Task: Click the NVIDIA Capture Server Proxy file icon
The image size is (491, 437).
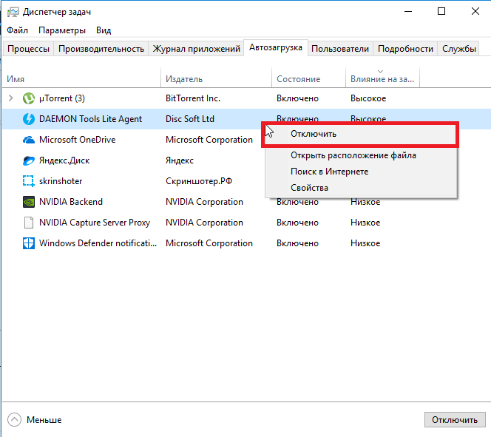Action: (29, 223)
